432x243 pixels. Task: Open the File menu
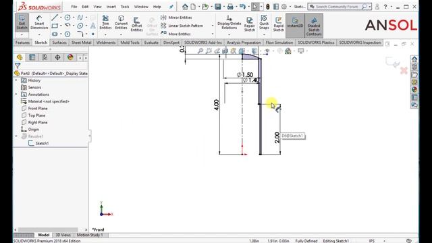[x=74, y=7]
